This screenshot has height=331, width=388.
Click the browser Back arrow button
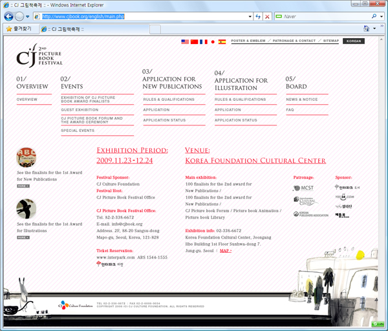pyautogui.click(x=8, y=17)
